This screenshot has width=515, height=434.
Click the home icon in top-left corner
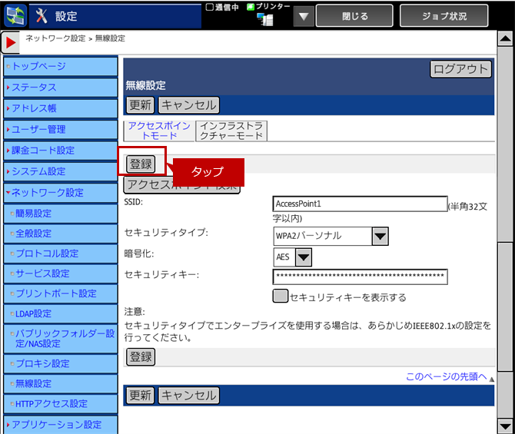(x=15, y=15)
